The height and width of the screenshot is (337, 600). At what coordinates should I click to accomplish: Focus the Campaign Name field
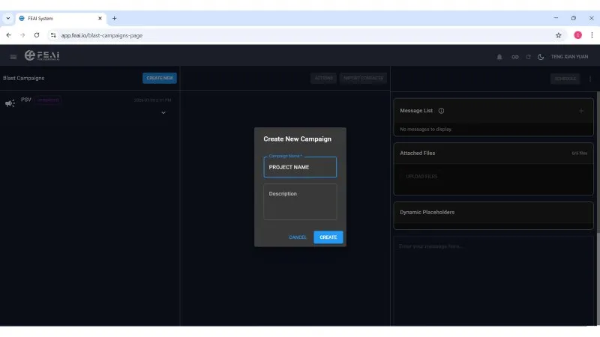coord(300,167)
